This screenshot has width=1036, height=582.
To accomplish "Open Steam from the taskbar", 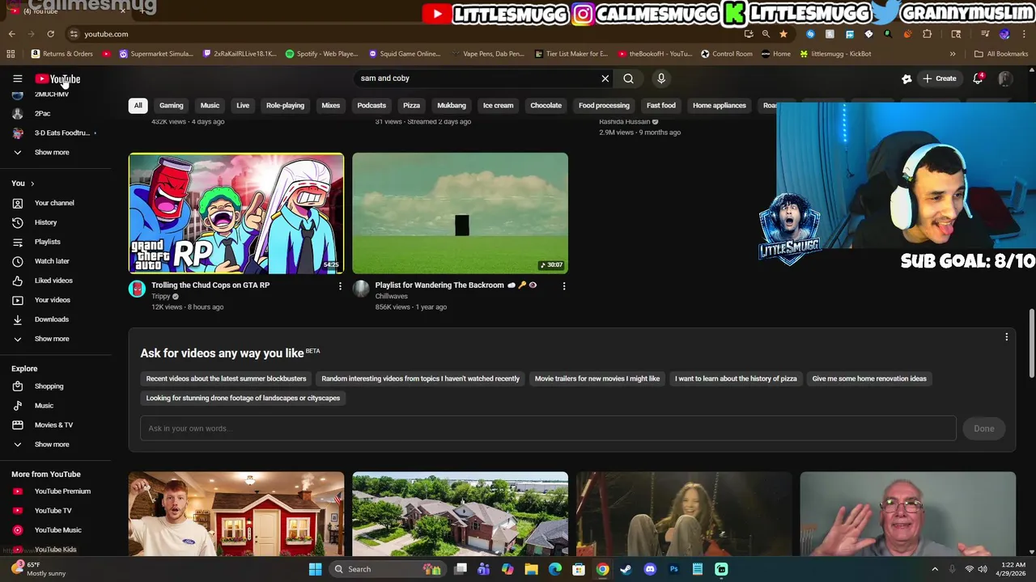I will (x=626, y=569).
